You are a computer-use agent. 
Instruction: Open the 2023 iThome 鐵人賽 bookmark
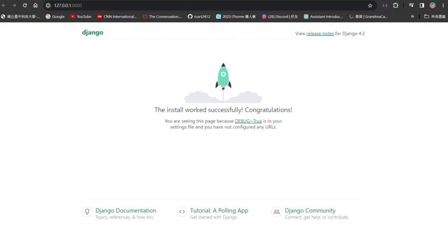tap(236, 17)
